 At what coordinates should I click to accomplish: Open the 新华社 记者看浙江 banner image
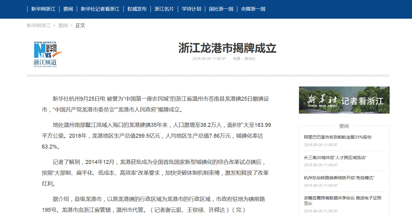tap(344, 100)
